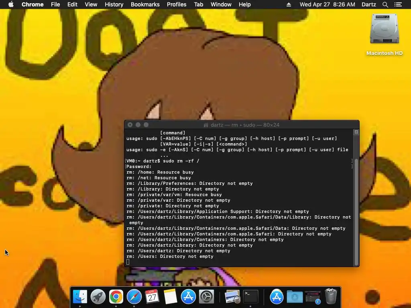Open the minimized Safari window thumbnail in Dock

(x=313, y=297)
